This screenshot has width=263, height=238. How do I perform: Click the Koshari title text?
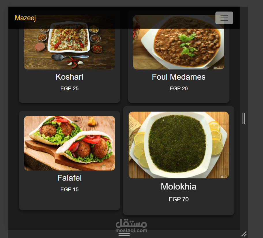[x=69, y=77]
